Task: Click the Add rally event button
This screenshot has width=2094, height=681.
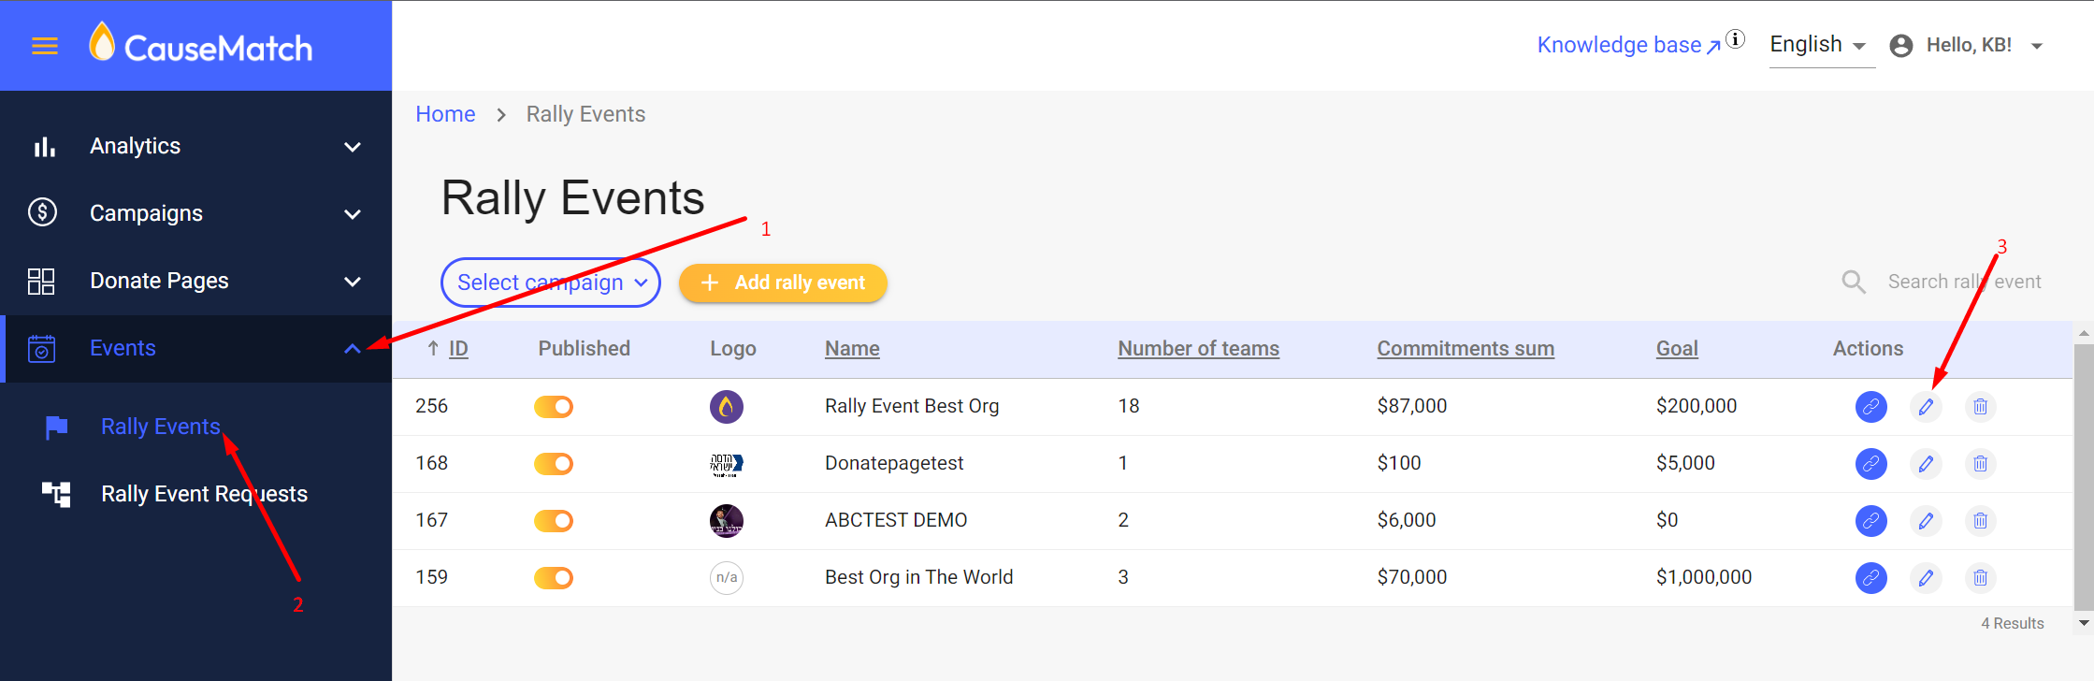Action: pos(783,283)
